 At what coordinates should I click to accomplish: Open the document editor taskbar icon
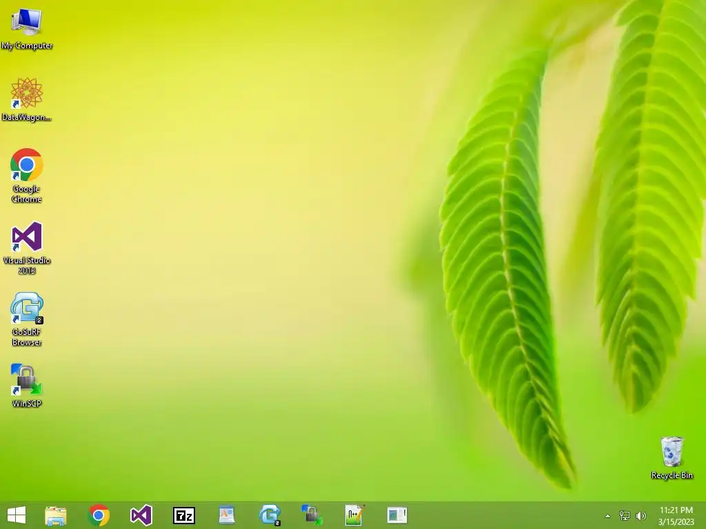pos(226,515)
